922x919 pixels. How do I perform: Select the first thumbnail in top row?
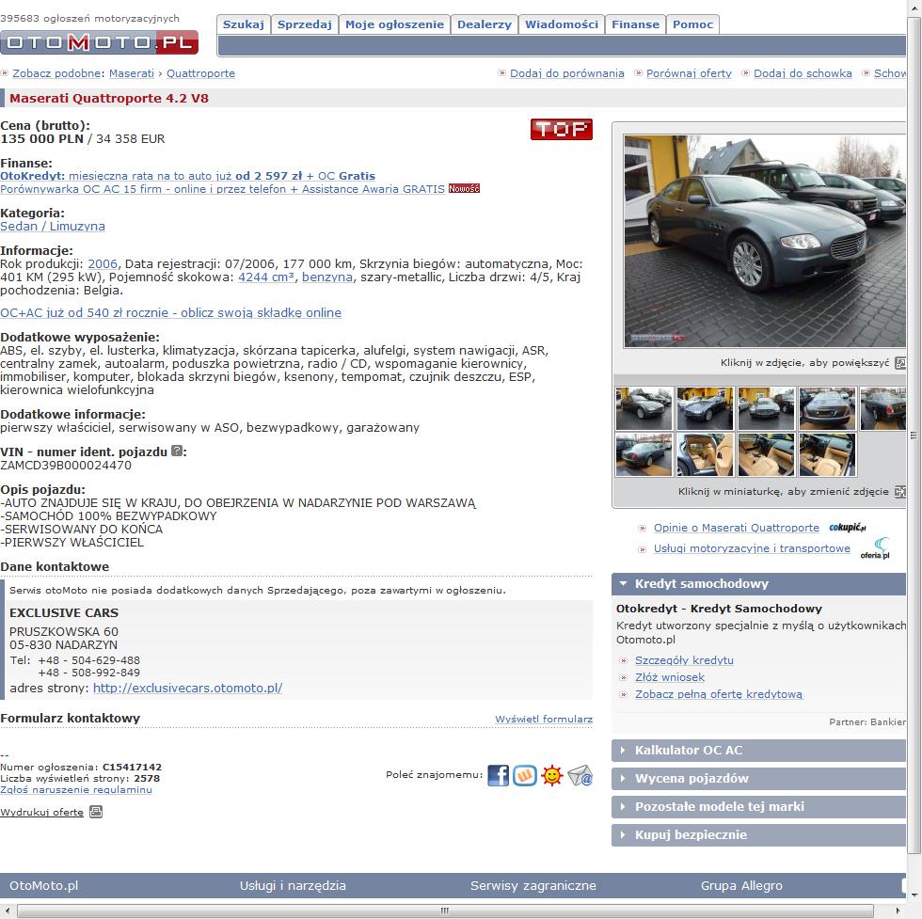click(644, 408)
